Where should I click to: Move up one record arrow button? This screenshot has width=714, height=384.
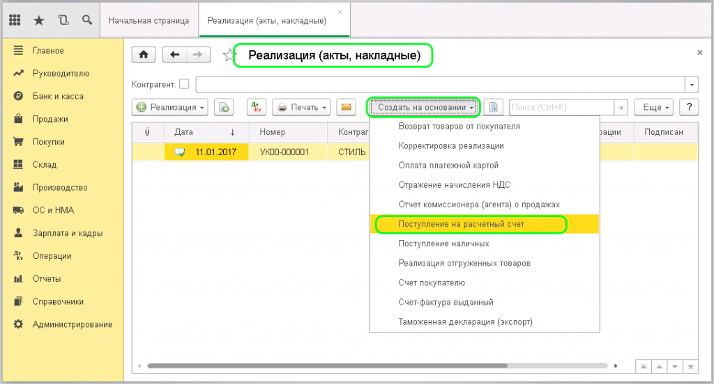click(659, 367)
